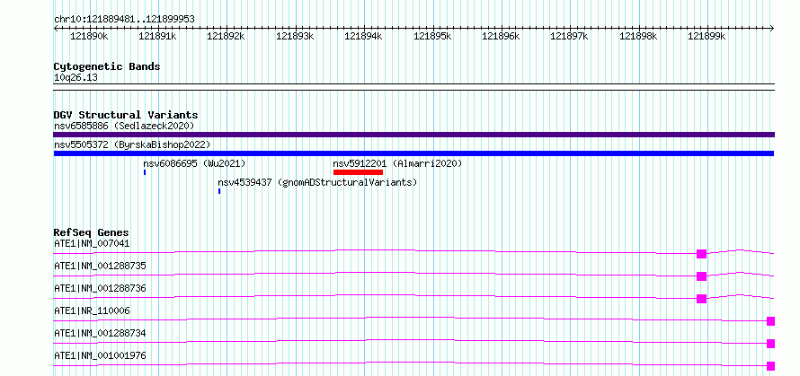Click the 121892k ruler tick label

click(226, 36)
